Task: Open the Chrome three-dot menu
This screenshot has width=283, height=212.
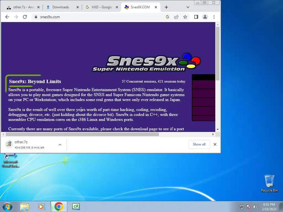Action: click(x=214, y=17)
